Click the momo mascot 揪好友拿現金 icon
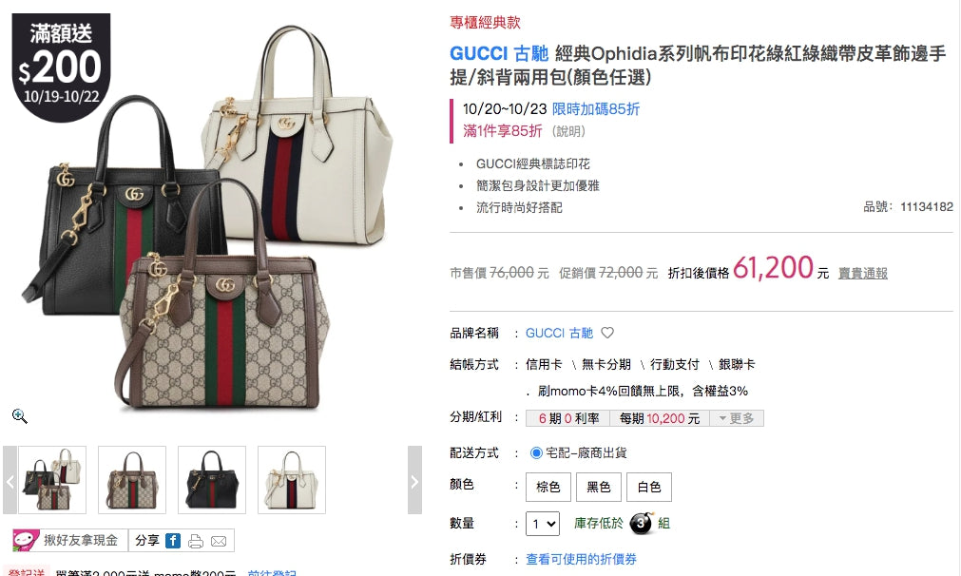961x576 pixels. (26, 541)
